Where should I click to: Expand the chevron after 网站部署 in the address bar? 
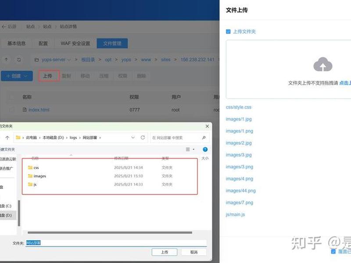(100, 138)
